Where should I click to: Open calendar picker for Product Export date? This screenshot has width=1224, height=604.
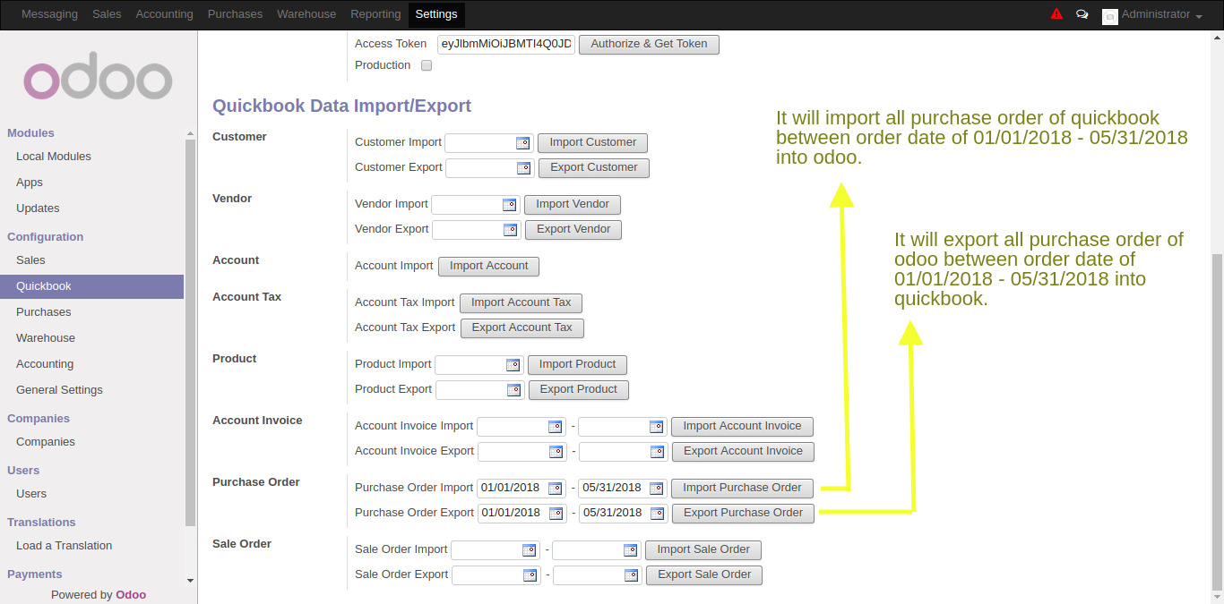click(513, 390)
